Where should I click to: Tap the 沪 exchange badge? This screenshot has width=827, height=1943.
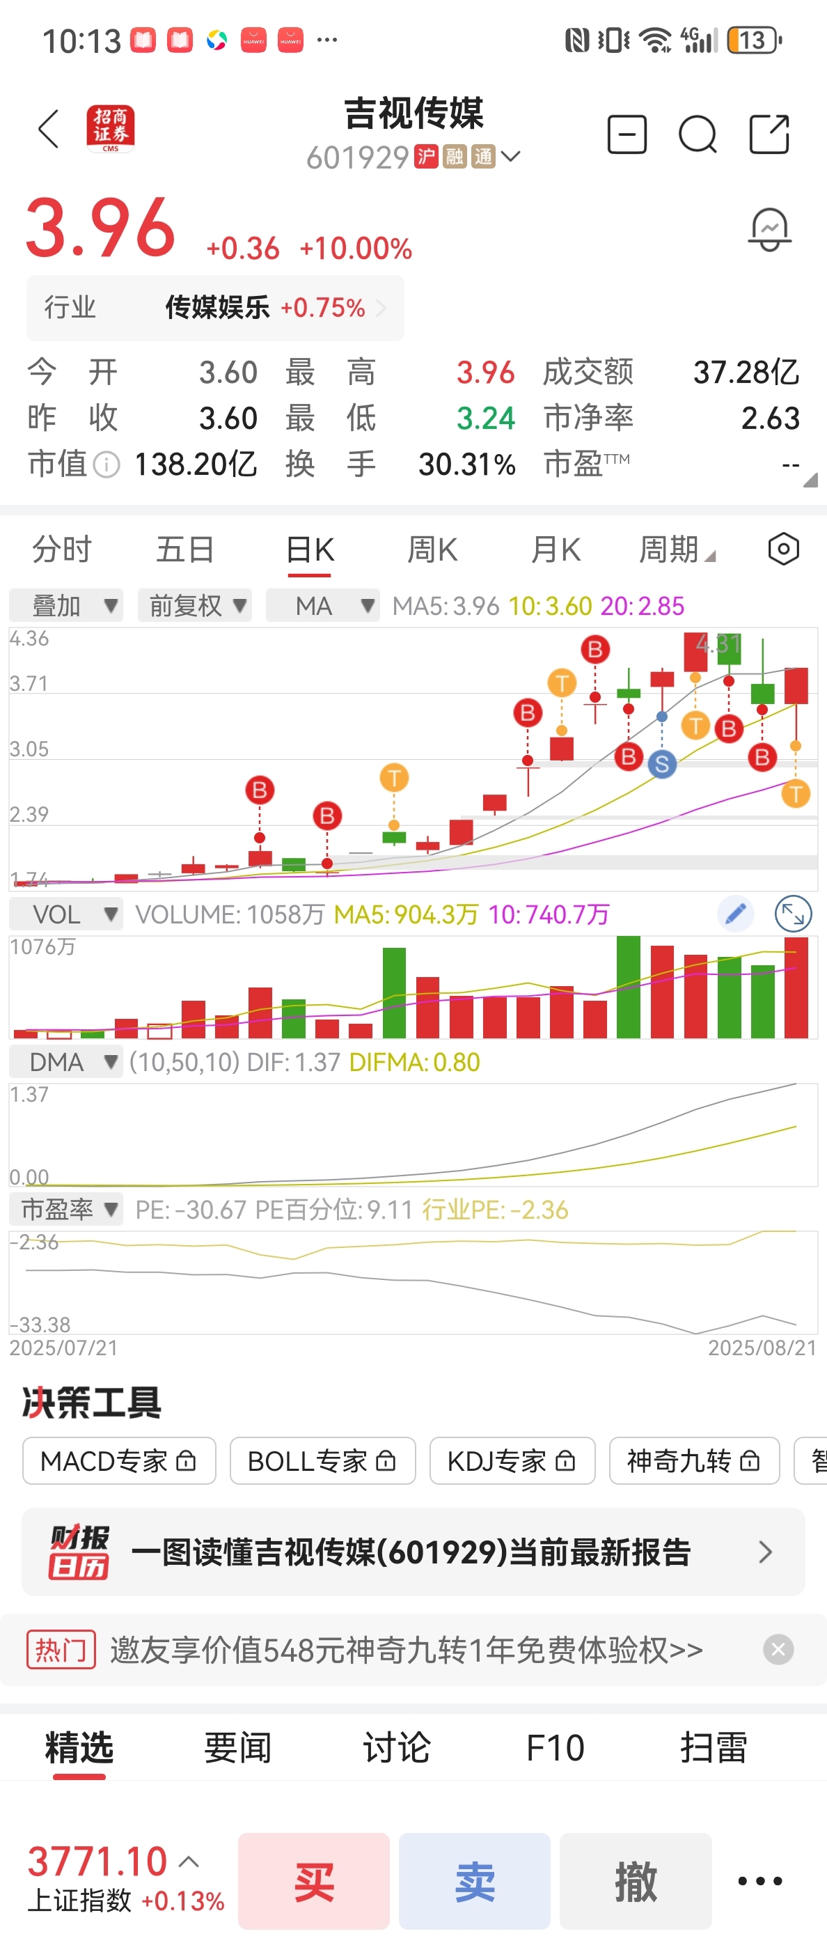(427, 156)
